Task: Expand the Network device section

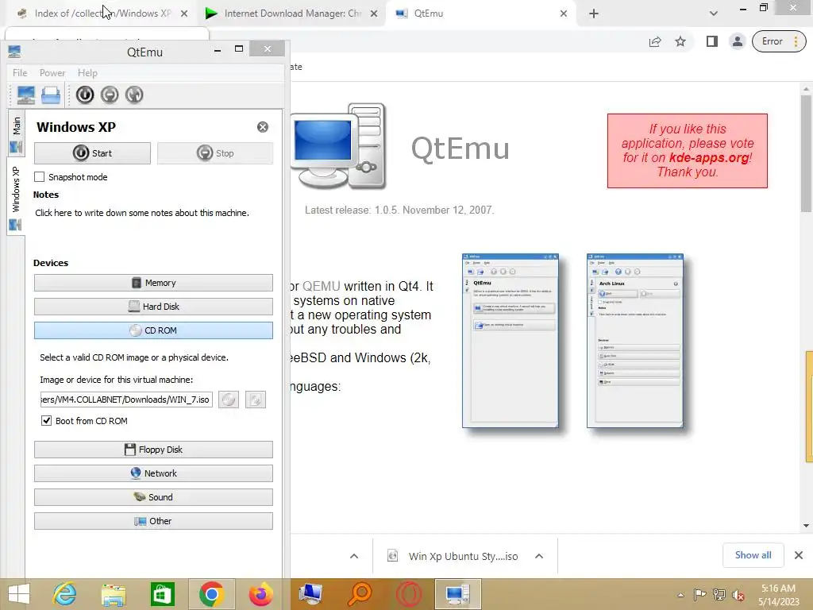Action: click(x=153, y=473)
